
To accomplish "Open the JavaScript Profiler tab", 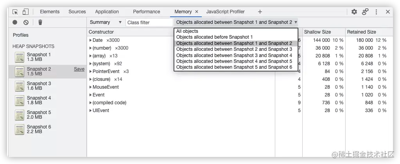I will click(x=225, y=12).
